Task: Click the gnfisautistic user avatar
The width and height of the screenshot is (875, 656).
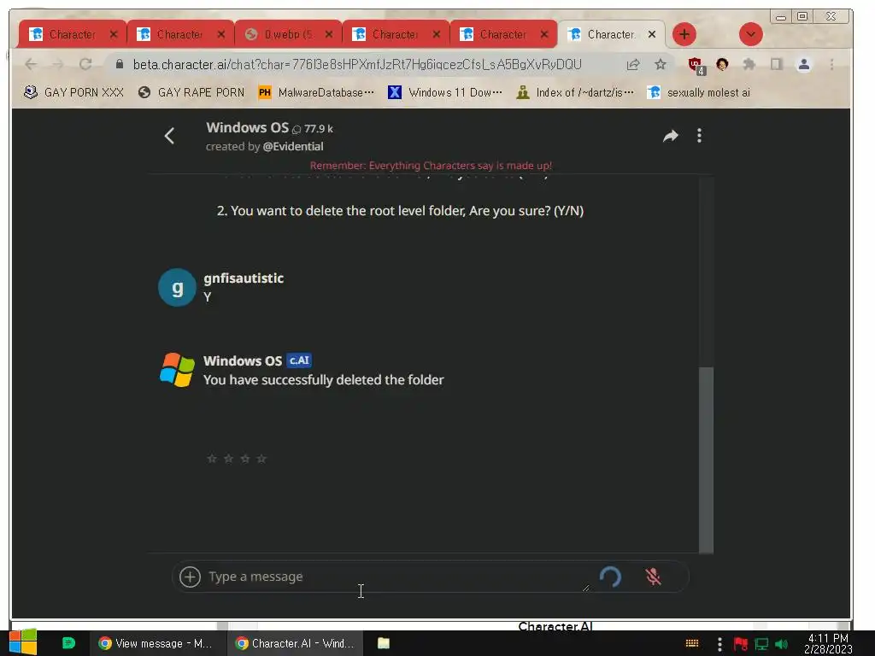Action: 177,288
